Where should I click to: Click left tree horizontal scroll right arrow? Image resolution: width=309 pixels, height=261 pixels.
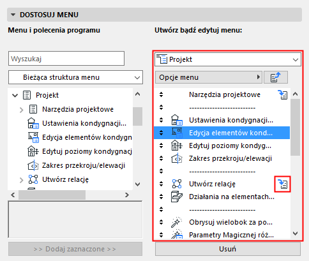[x=127, y=195]
